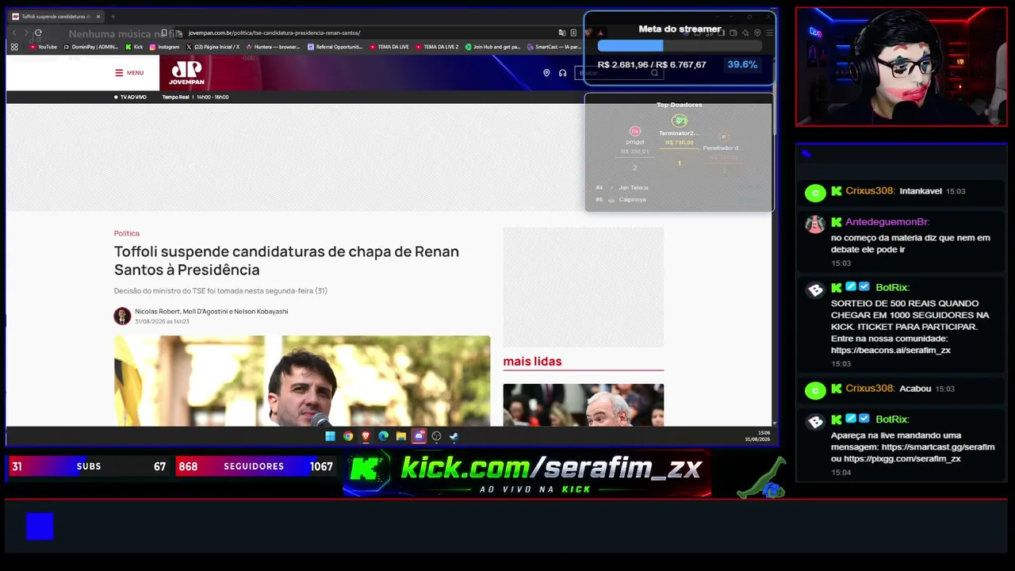Click the author avatar photo
The image size is (1015, 571).
click(122, 316)
